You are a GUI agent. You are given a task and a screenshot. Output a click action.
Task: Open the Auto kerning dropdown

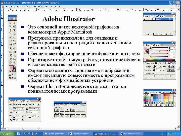tap(23, 112)
